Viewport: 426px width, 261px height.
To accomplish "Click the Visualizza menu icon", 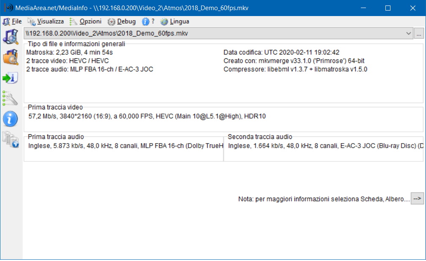I will point(31,22).
